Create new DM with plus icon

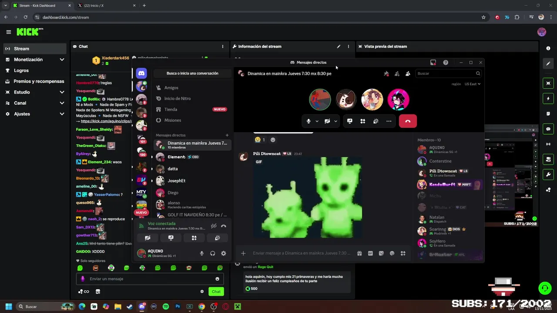(227, 135)
